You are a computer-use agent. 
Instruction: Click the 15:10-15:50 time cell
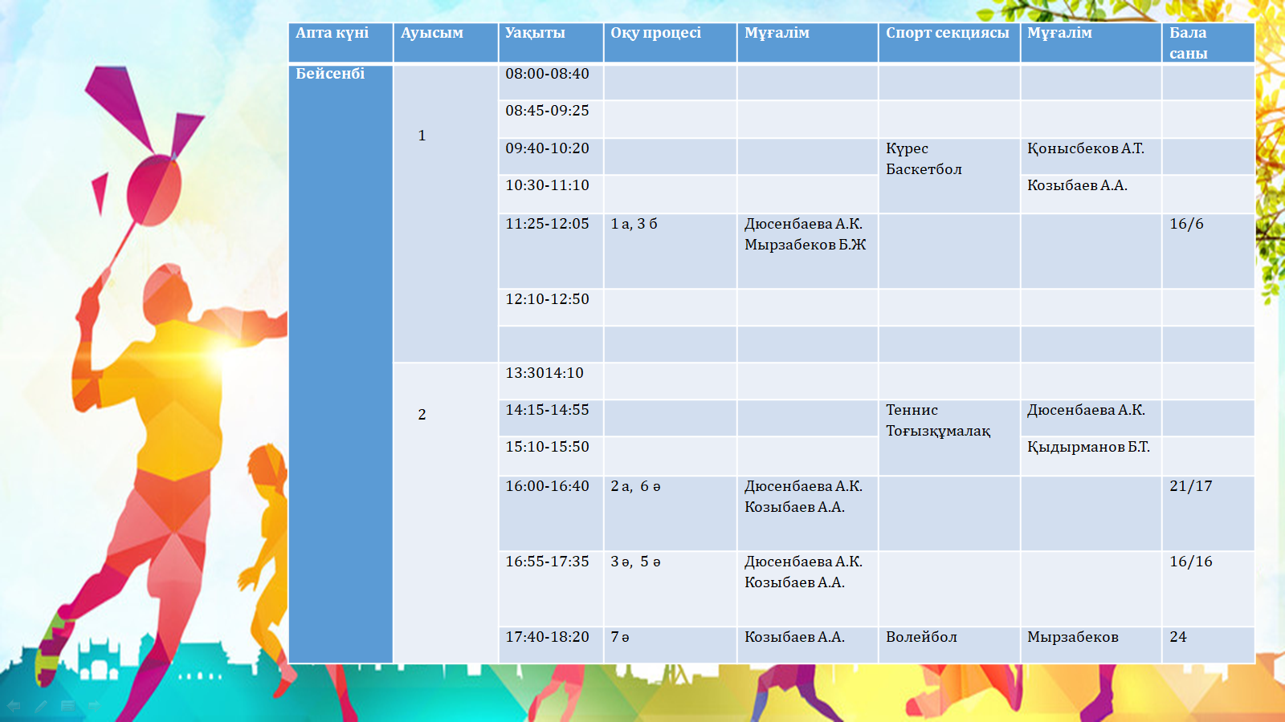coord(551,456)
